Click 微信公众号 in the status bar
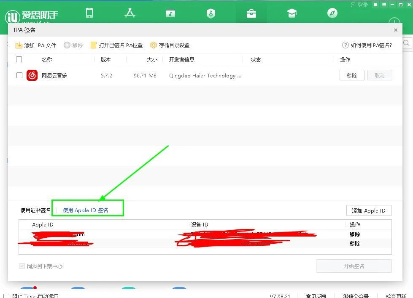The image size is (413, 298). (356, 296)
